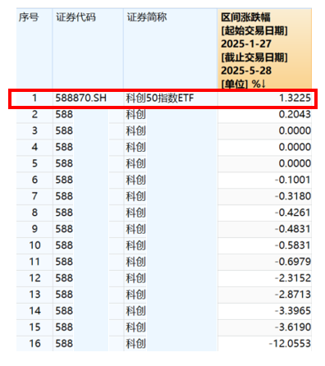Select row number 2

(34, 114)
